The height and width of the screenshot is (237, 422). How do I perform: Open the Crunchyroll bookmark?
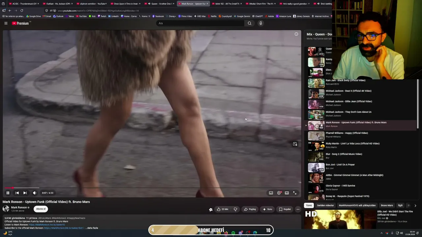pyautogui.click(x=225, y=16)
